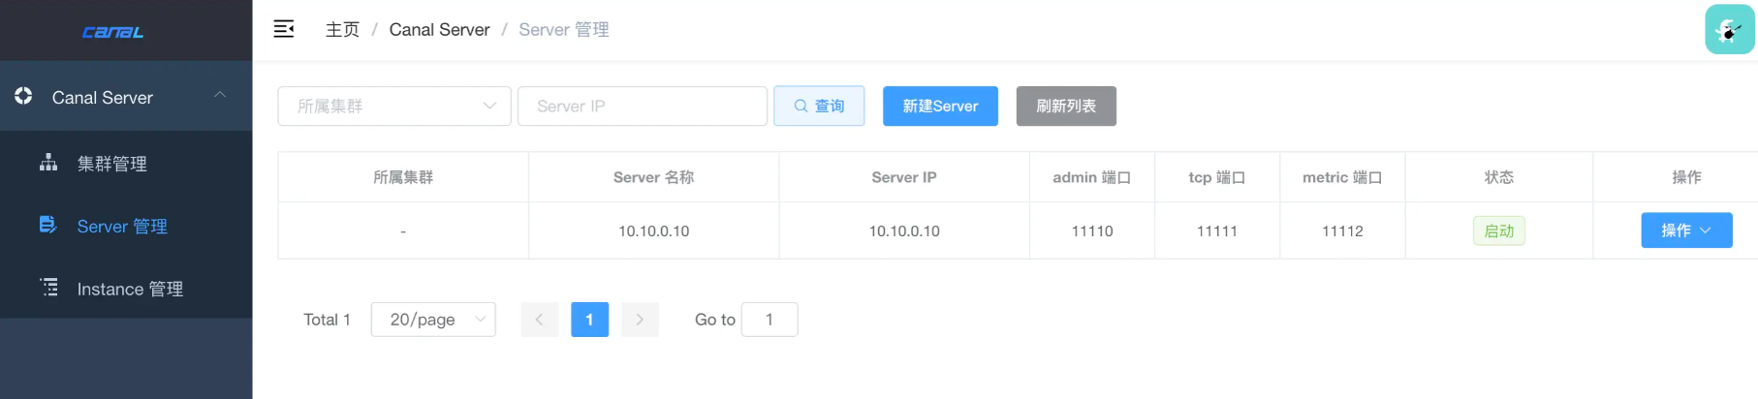Image resolution: width=1758 pixels, height=399 pixels.
Task: Click the Total 1 label
Action: [327, 320]
